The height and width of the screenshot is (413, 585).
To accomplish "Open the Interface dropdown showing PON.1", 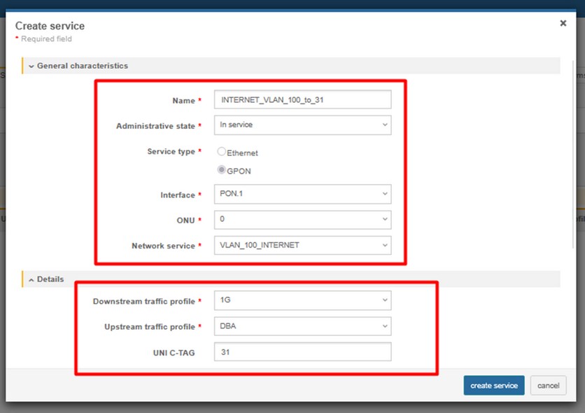I will (302, 194).
